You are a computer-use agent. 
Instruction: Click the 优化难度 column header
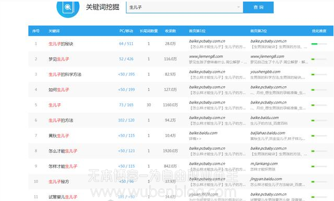pyautogui.click(x=319, y=31)
